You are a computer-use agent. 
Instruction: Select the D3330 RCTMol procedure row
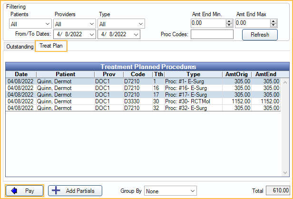point(143,101)
